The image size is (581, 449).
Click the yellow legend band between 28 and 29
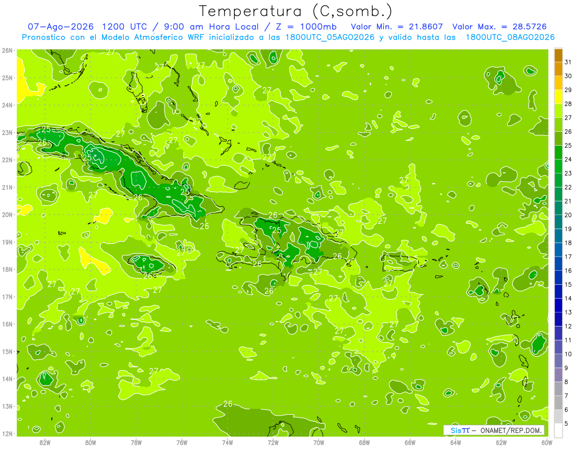pyautogui.click(x=558, y=97)
